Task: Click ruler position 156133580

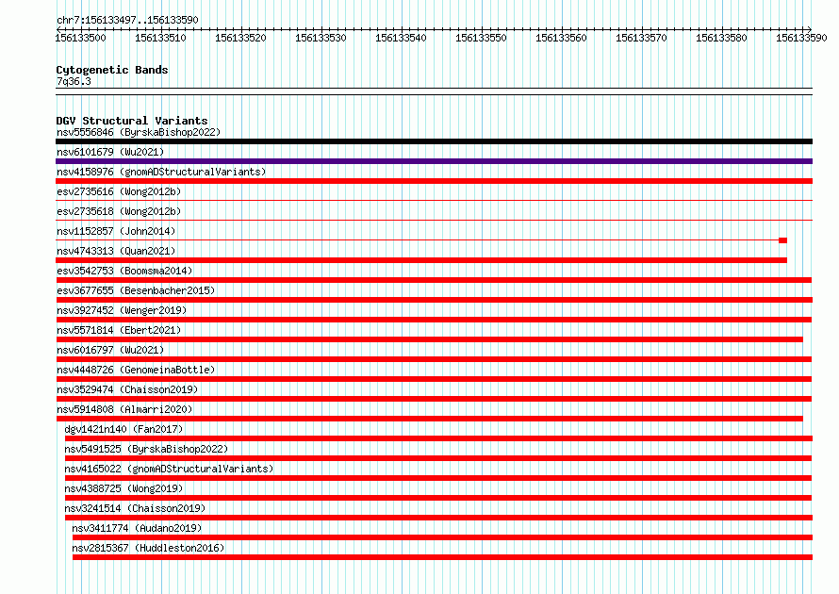Action: (721, 38)
